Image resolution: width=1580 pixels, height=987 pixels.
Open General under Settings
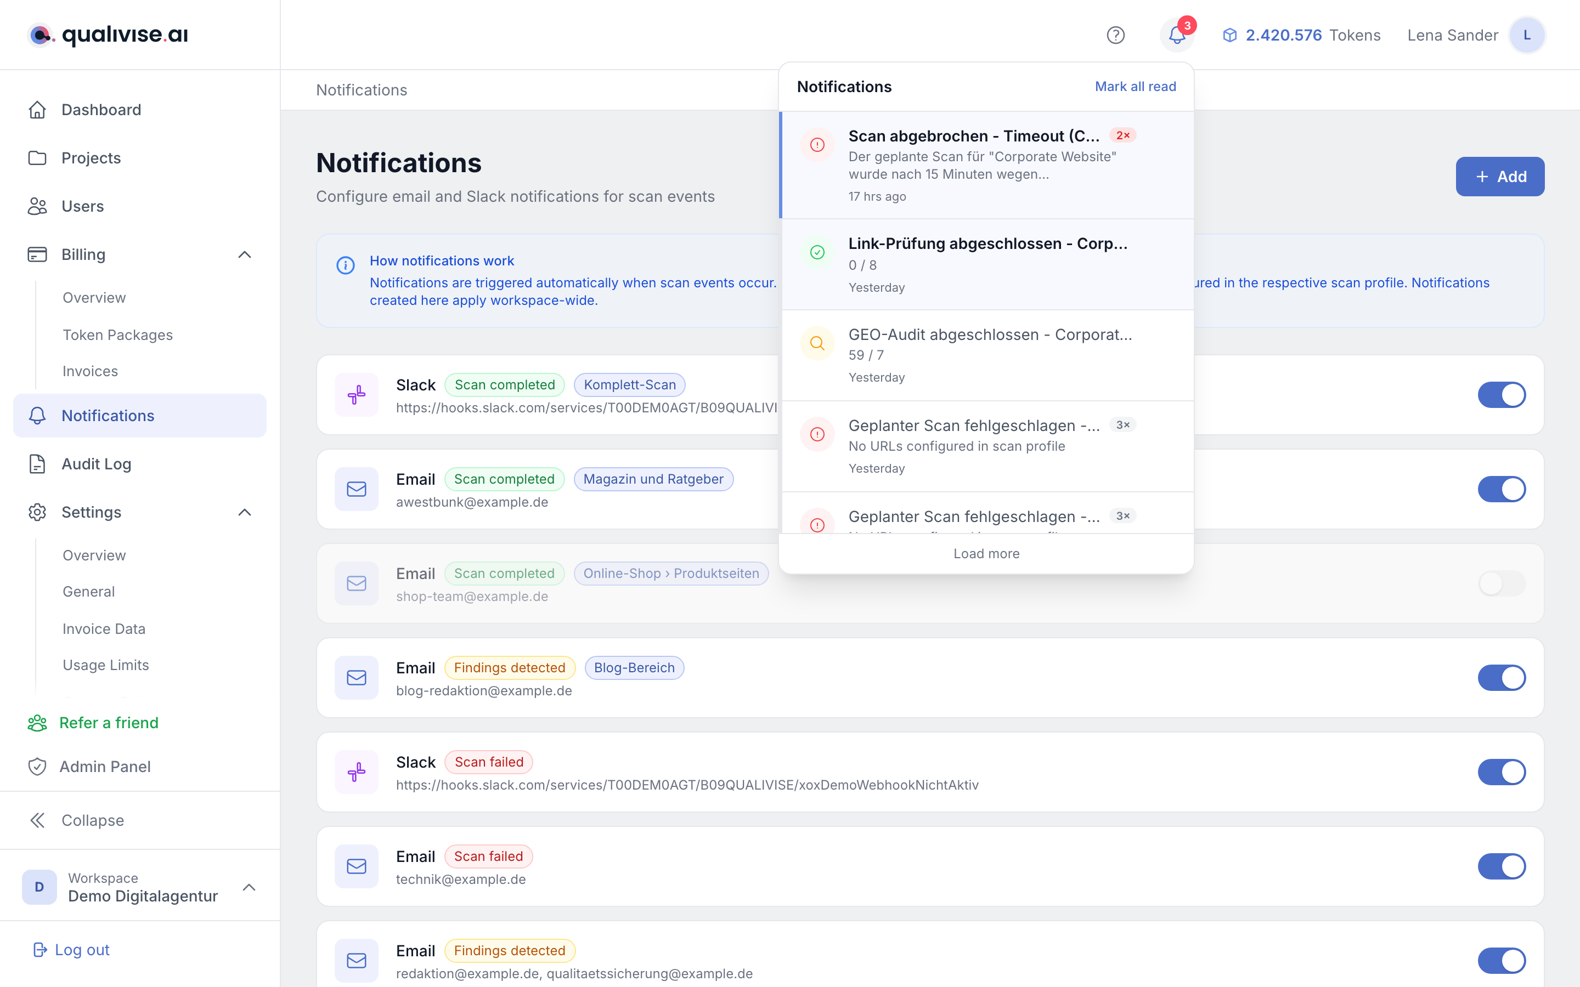coord(89,592)
